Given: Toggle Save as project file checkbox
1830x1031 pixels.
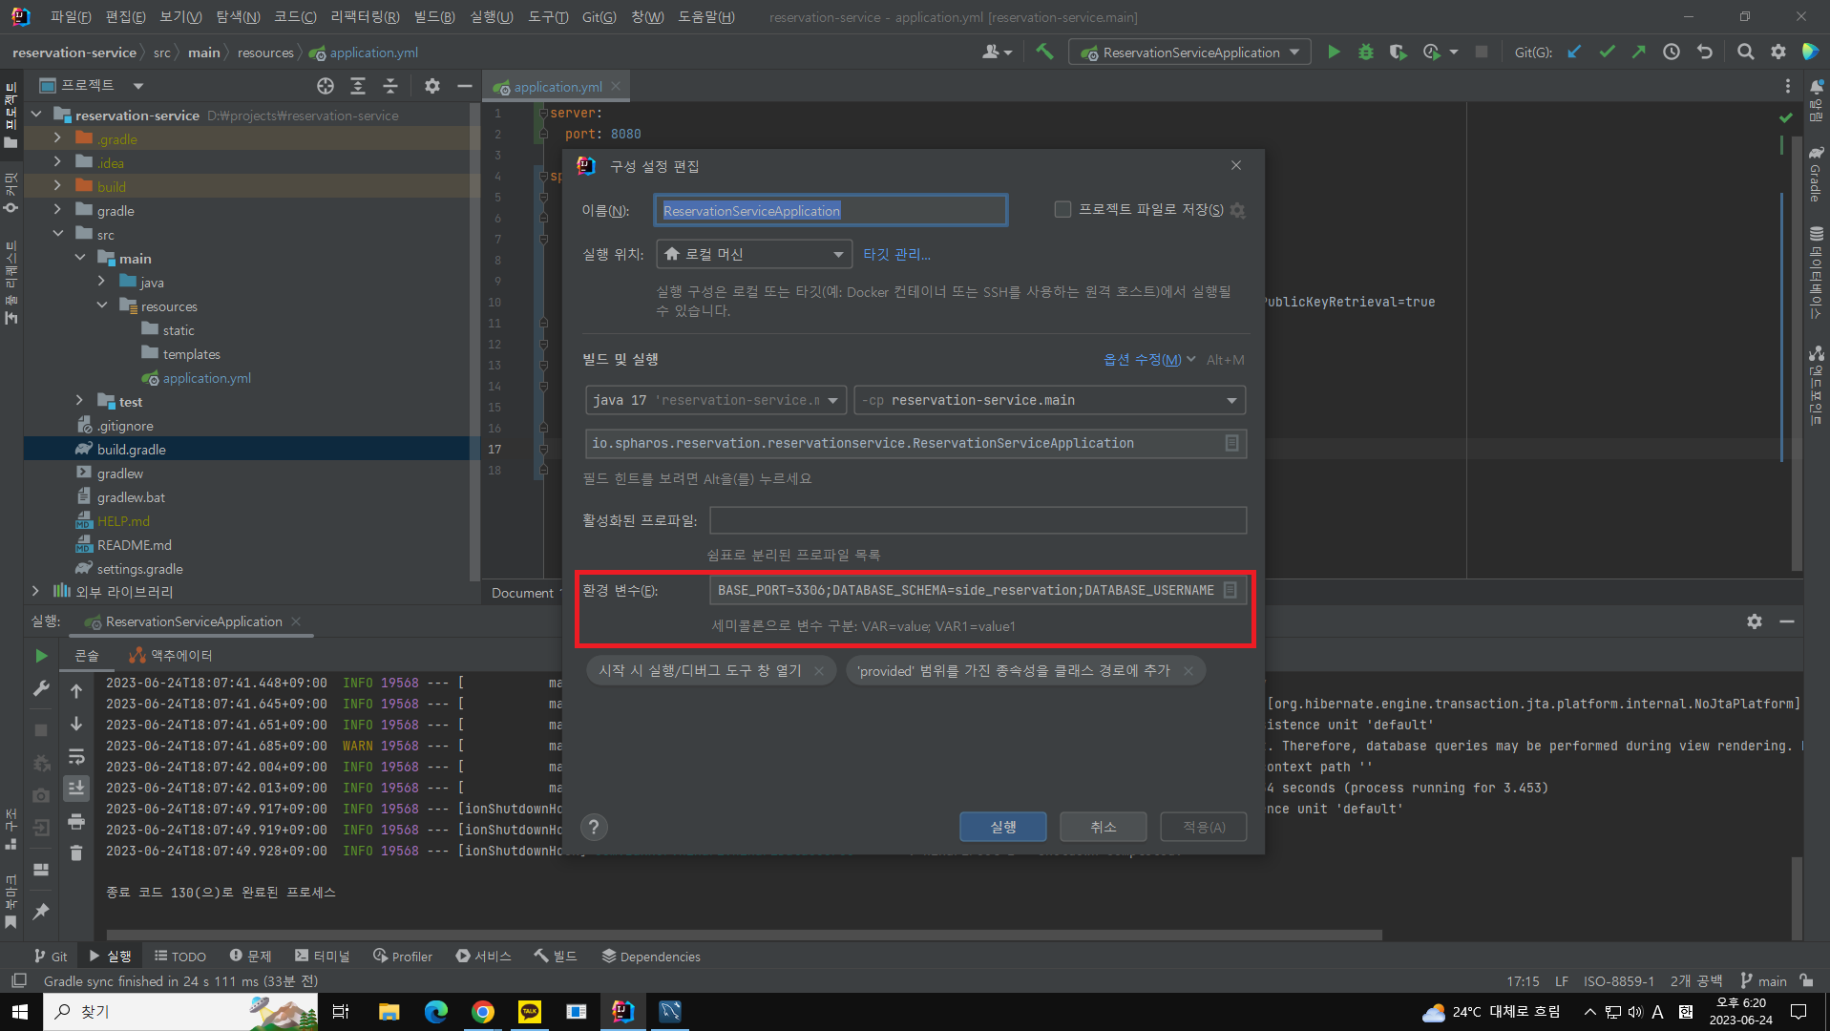Looking at the screenshot, I should point(1062,209).
